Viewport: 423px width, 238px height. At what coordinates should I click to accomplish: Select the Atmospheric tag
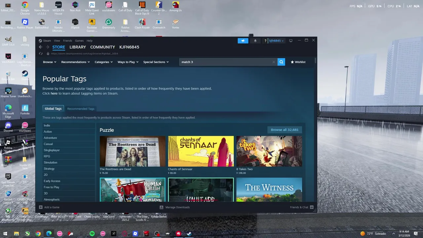pos(69,200)
